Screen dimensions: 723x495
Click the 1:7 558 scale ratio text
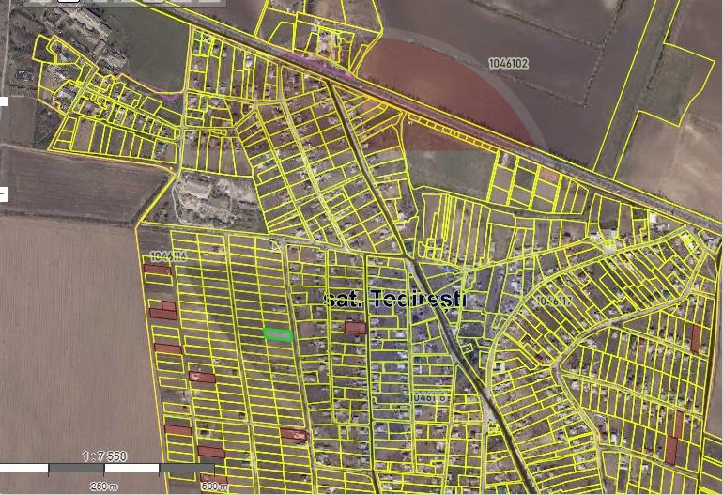pos(105,456)
